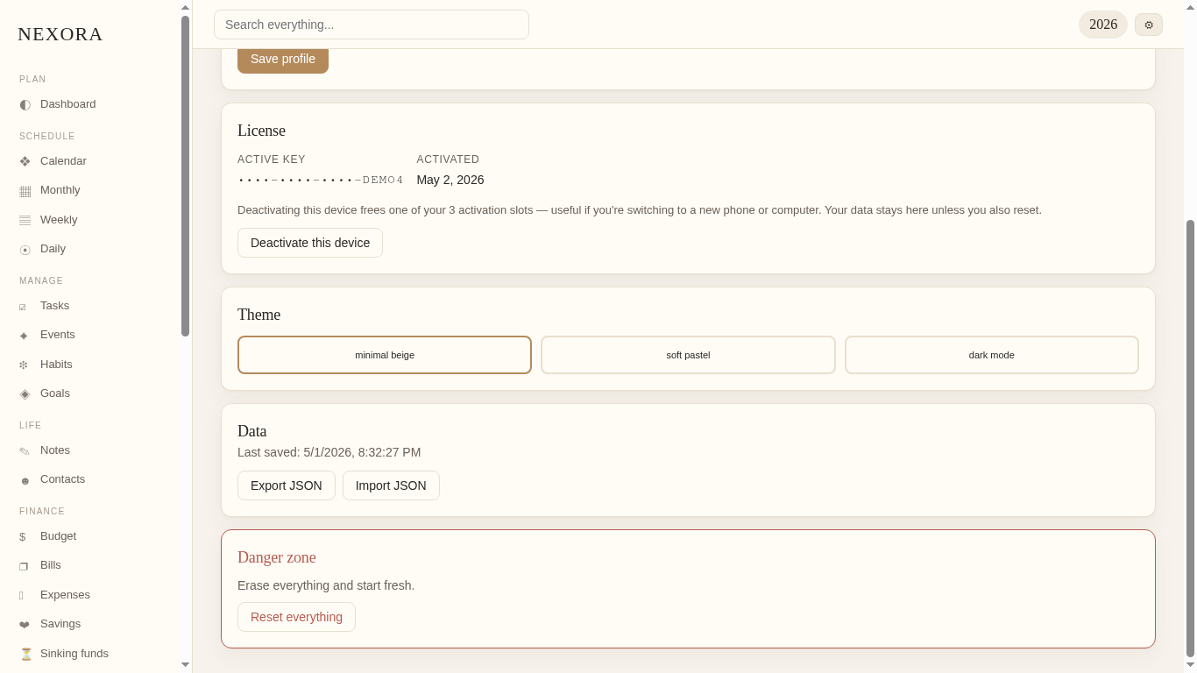Click the Sinking funds hourglass icon
1197x673 pixels.
[26, 654]
